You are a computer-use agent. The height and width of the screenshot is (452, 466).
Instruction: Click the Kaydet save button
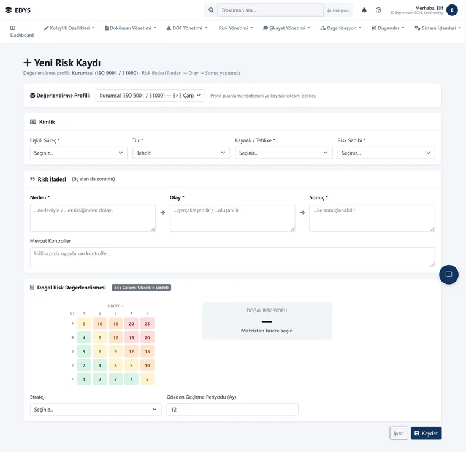coord(426,433)
